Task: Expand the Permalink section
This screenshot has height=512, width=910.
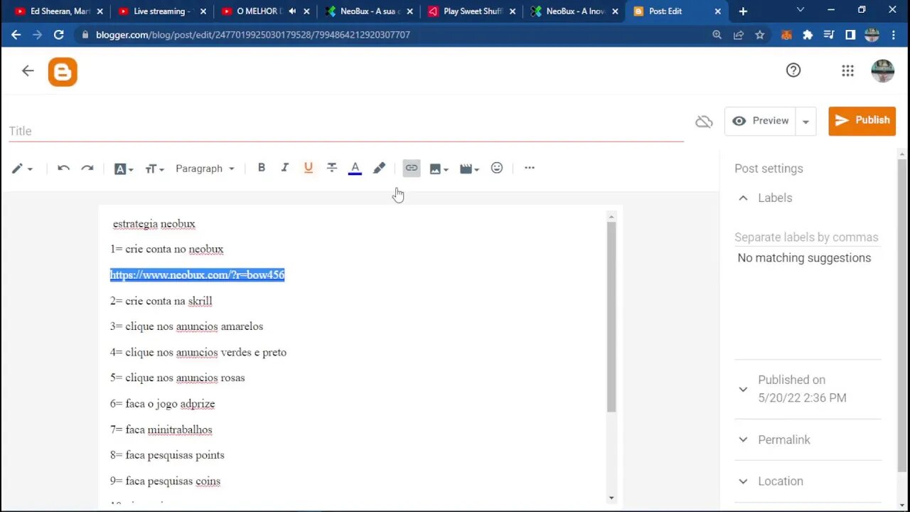Action: pos(743,439)
